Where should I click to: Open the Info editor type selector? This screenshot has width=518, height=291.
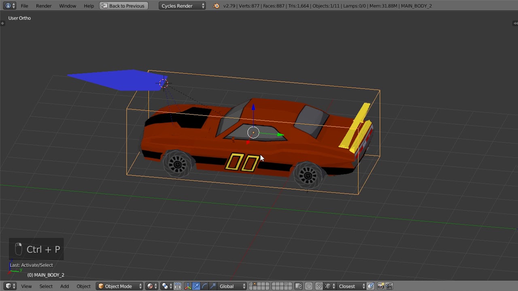10,6
